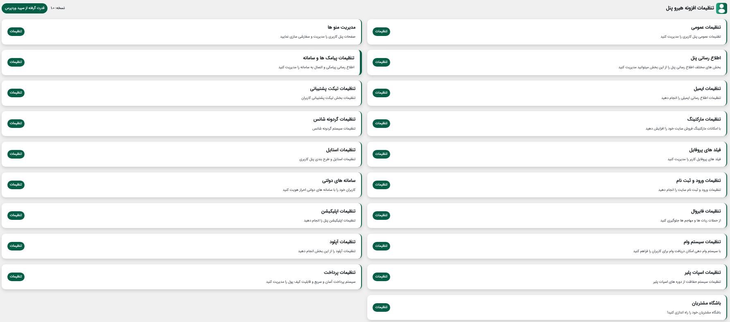Open settings button for اطلاع رسانی پنل
The image size is (730, 322).
point(381,62)
